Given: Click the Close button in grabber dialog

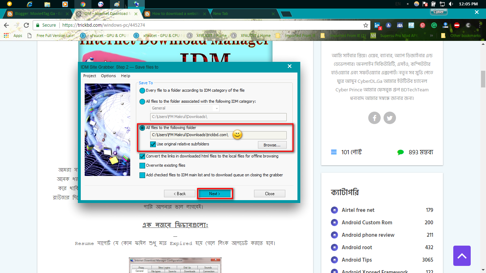Looking at the screenshot, I should click(x=270, y=194).
